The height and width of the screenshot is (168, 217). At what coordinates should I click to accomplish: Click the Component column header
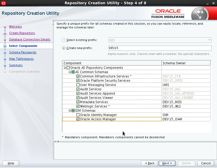[112, 63]
